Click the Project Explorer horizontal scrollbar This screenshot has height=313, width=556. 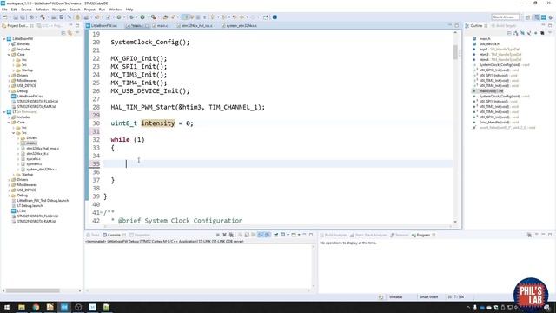point(33,290)
